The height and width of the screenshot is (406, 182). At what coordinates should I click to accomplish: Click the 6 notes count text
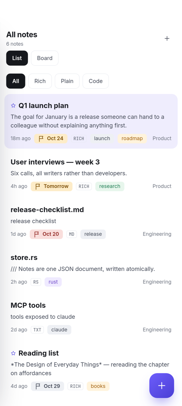click(x=15, y=44)
